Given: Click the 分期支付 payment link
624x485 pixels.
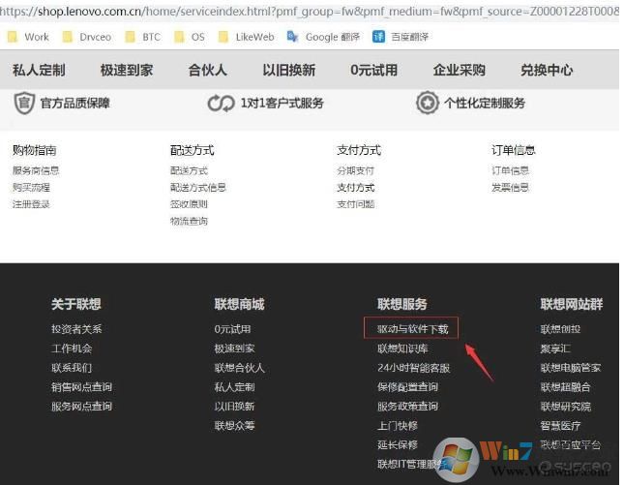Looking at the screenshot, I should 355,170.
